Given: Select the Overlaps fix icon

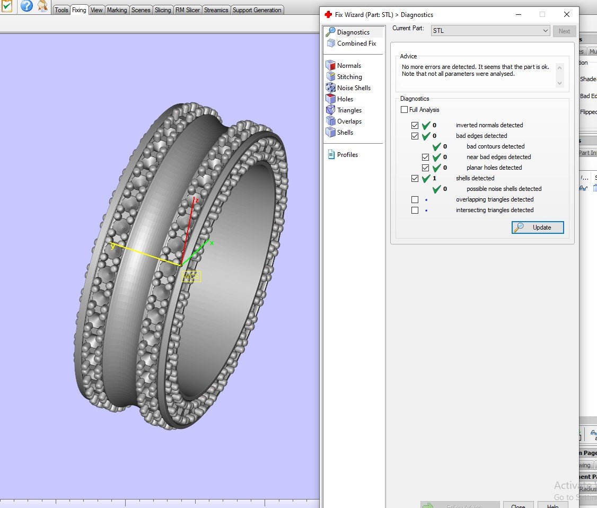Looking at the screenshot, I should click(331, 121).
